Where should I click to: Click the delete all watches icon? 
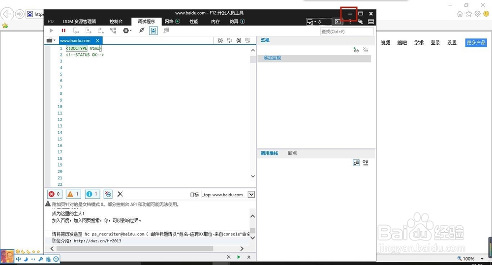(366, 50)
